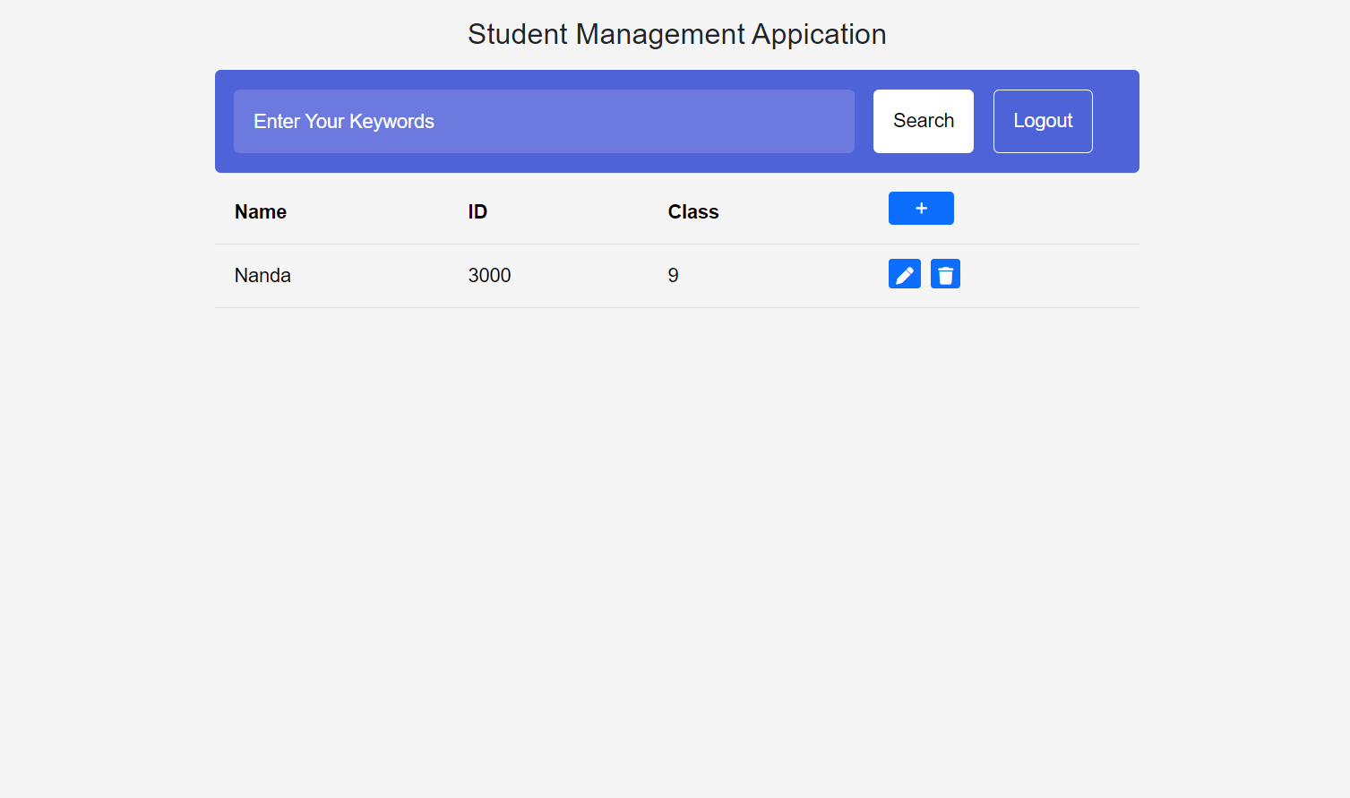This screenshot has height=798, width=1350.
Task: Log out using the Logout button
Action: (x=1042, y=121)
